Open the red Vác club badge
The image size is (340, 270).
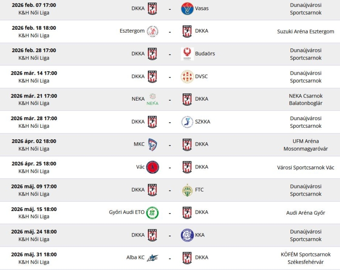(153, 167)
